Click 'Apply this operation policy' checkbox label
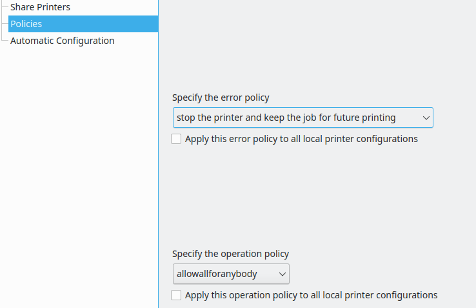The image size is (476, 308). (x=311, y=295)
